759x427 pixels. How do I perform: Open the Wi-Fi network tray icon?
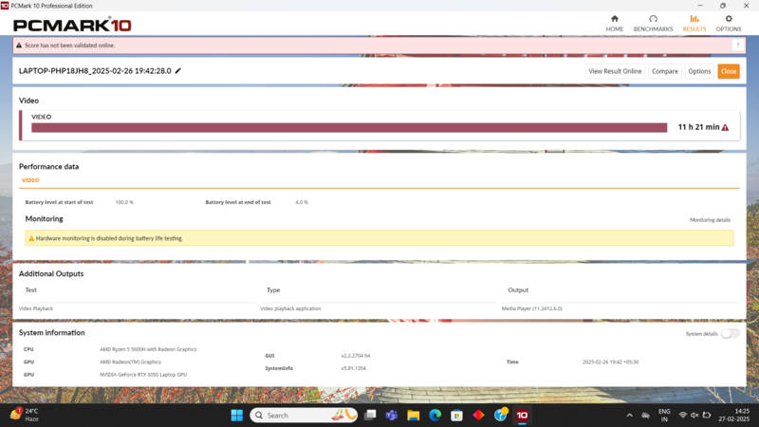coord(682,415)
